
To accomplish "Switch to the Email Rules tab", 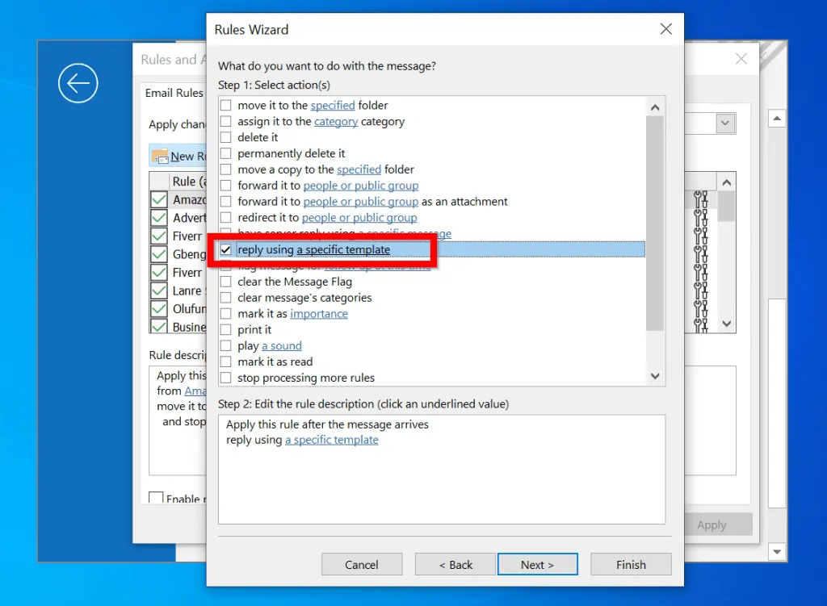I will 174,92.
